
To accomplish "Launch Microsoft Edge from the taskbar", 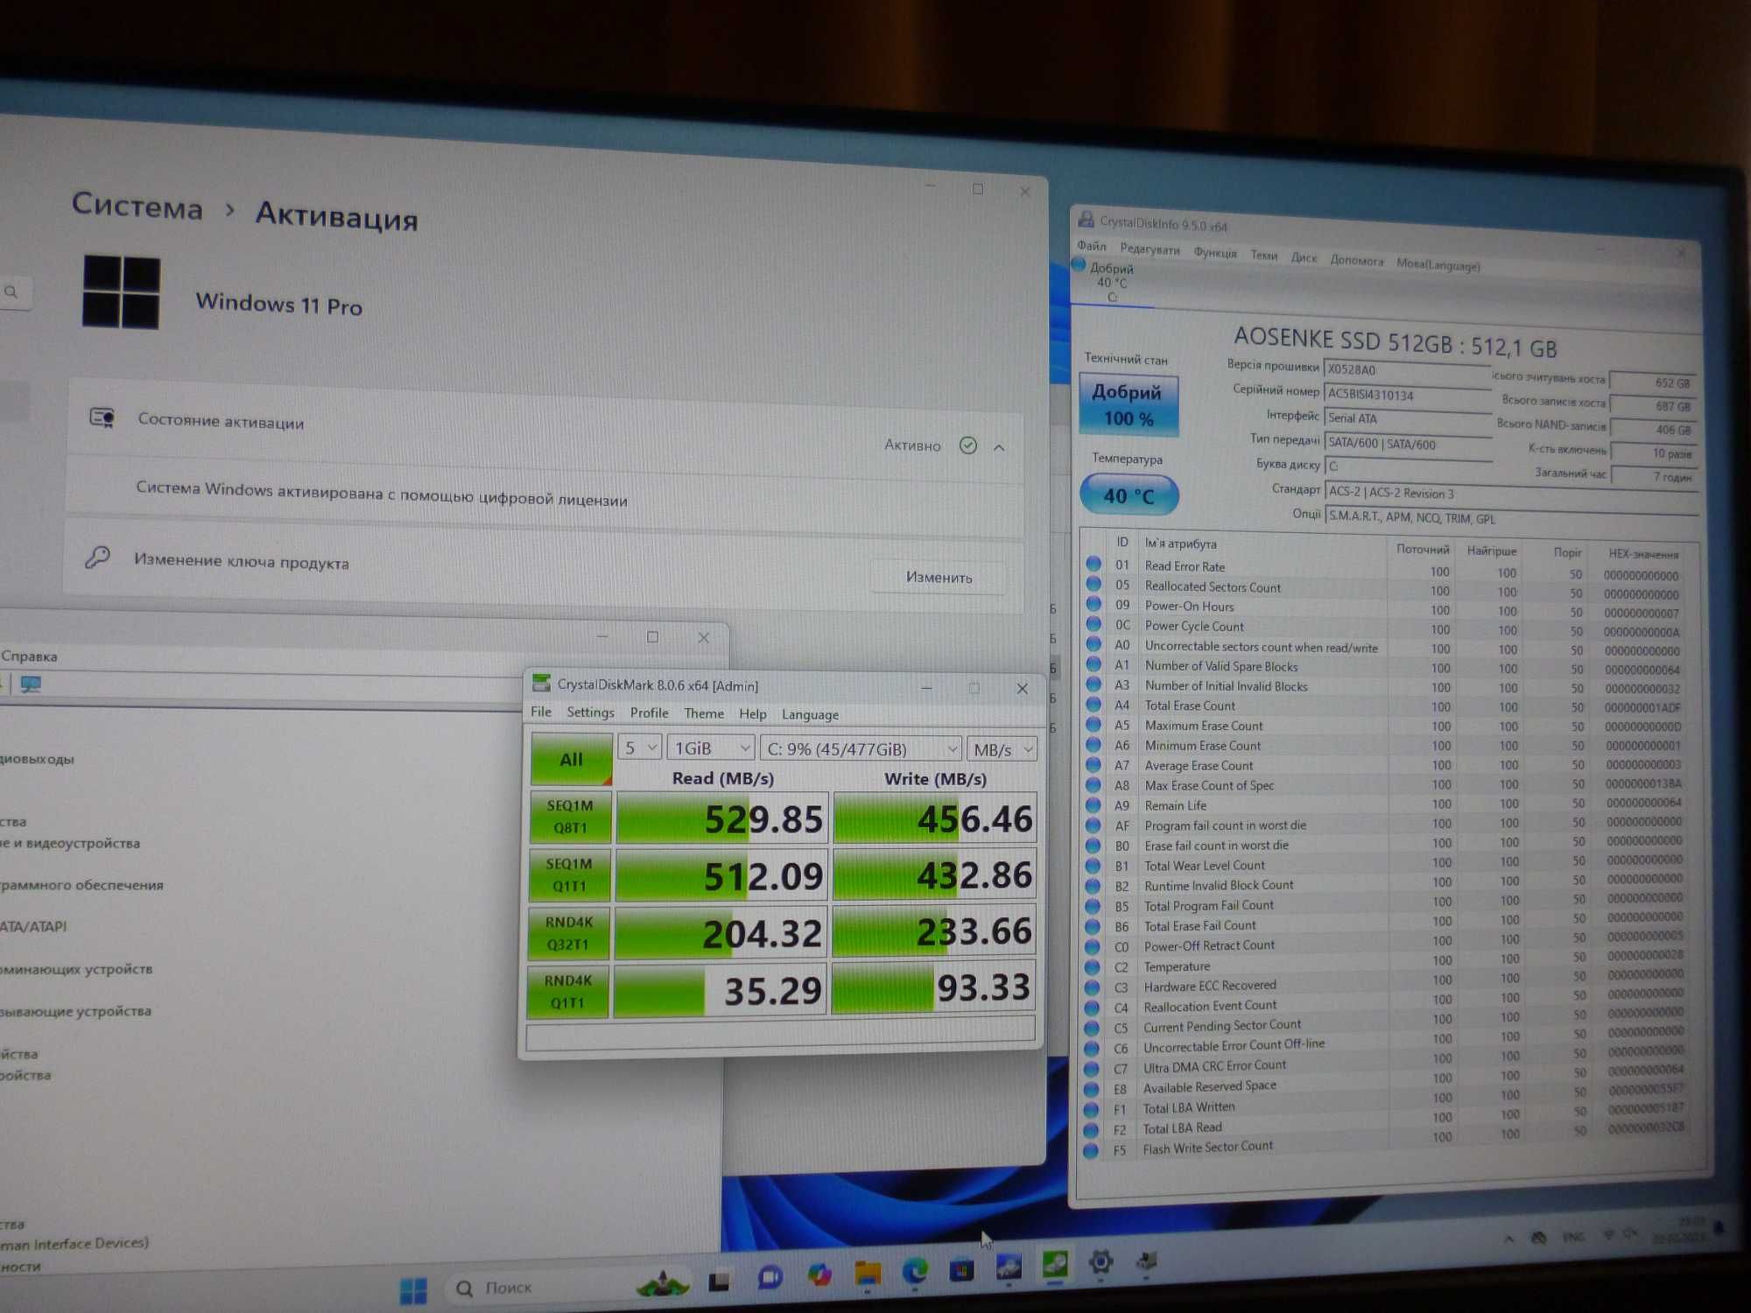I will [915, 1270].
